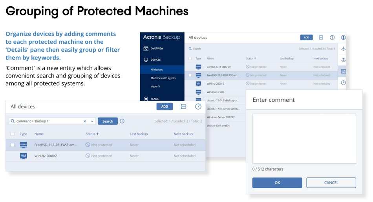The height and width of the screenshot is (202, 373).
Task: Click ADD in the back Acronis window
Action: coord(306,38)
